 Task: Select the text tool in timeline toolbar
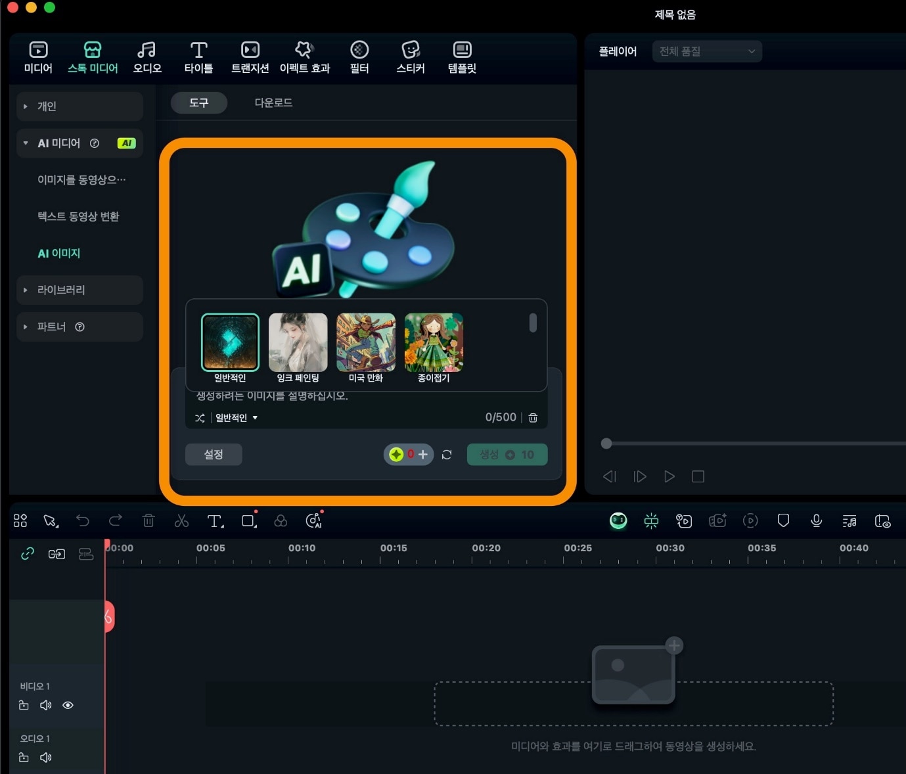(x=215, y=521)
